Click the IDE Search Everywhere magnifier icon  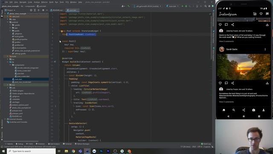[x=206, y=6]
